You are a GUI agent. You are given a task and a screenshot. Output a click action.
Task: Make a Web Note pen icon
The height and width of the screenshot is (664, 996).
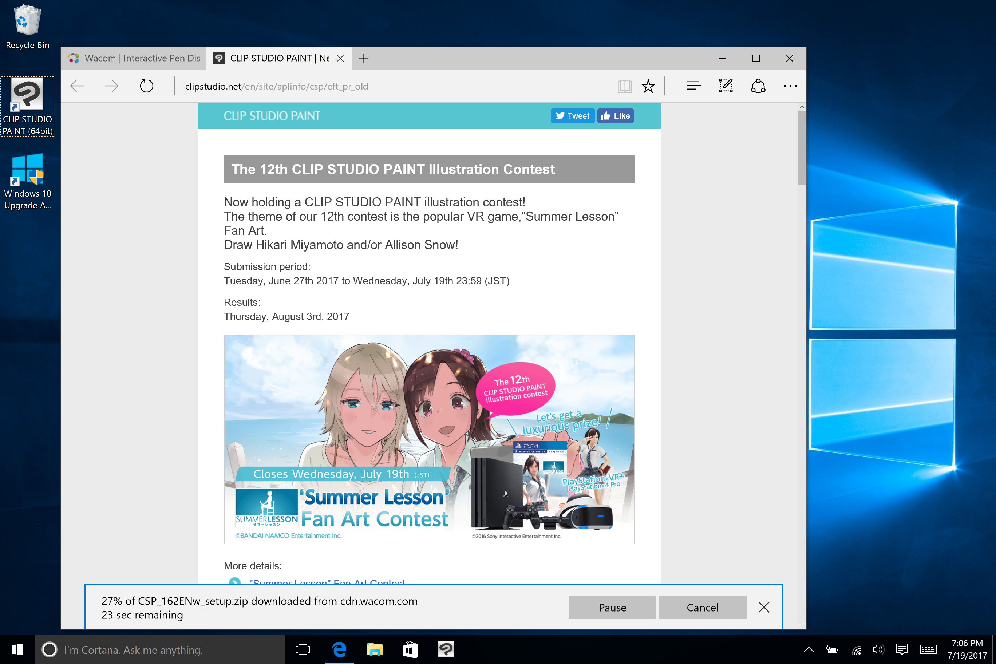click(726, 86)
